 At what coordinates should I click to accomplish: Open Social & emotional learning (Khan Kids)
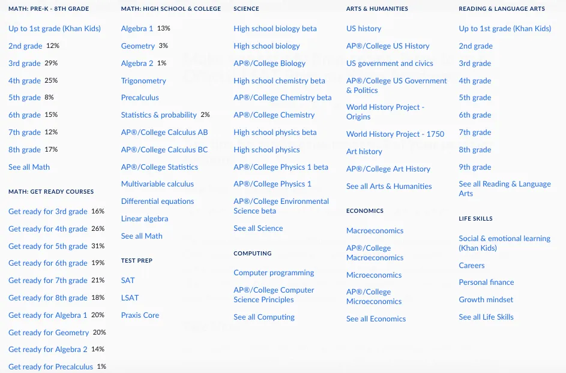(x=505, y=243)
